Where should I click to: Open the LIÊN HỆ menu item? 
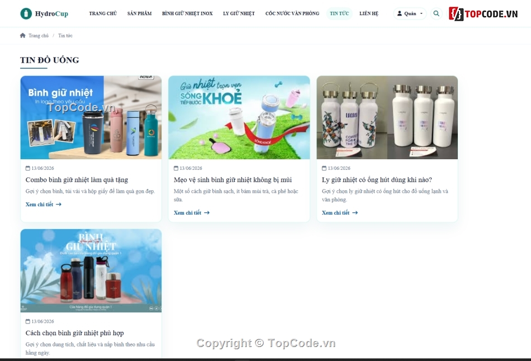click(x=369, y=13)
